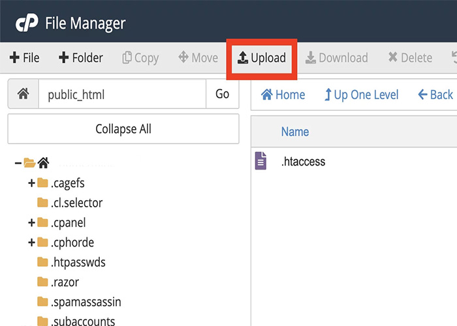Click the home icon beside path field
457x326 pixels.
tap(24, 94)
